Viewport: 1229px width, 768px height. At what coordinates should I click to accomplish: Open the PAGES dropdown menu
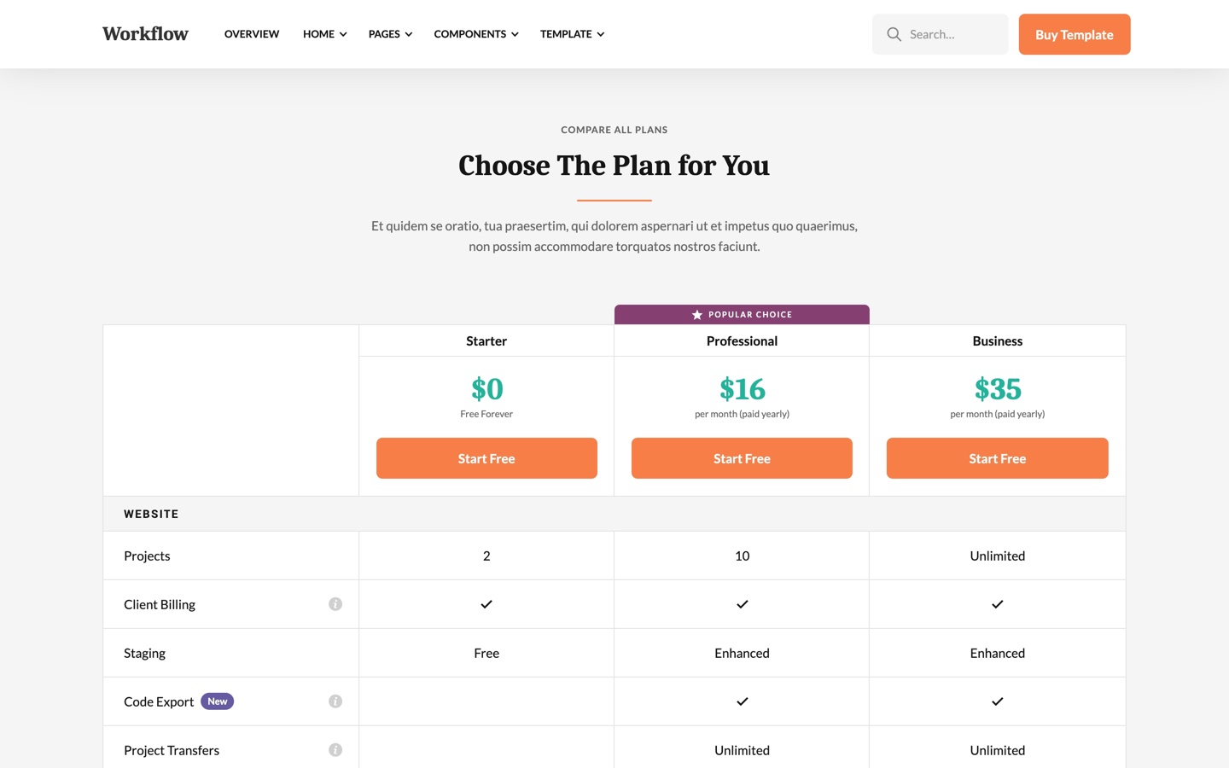coord(389,34)
